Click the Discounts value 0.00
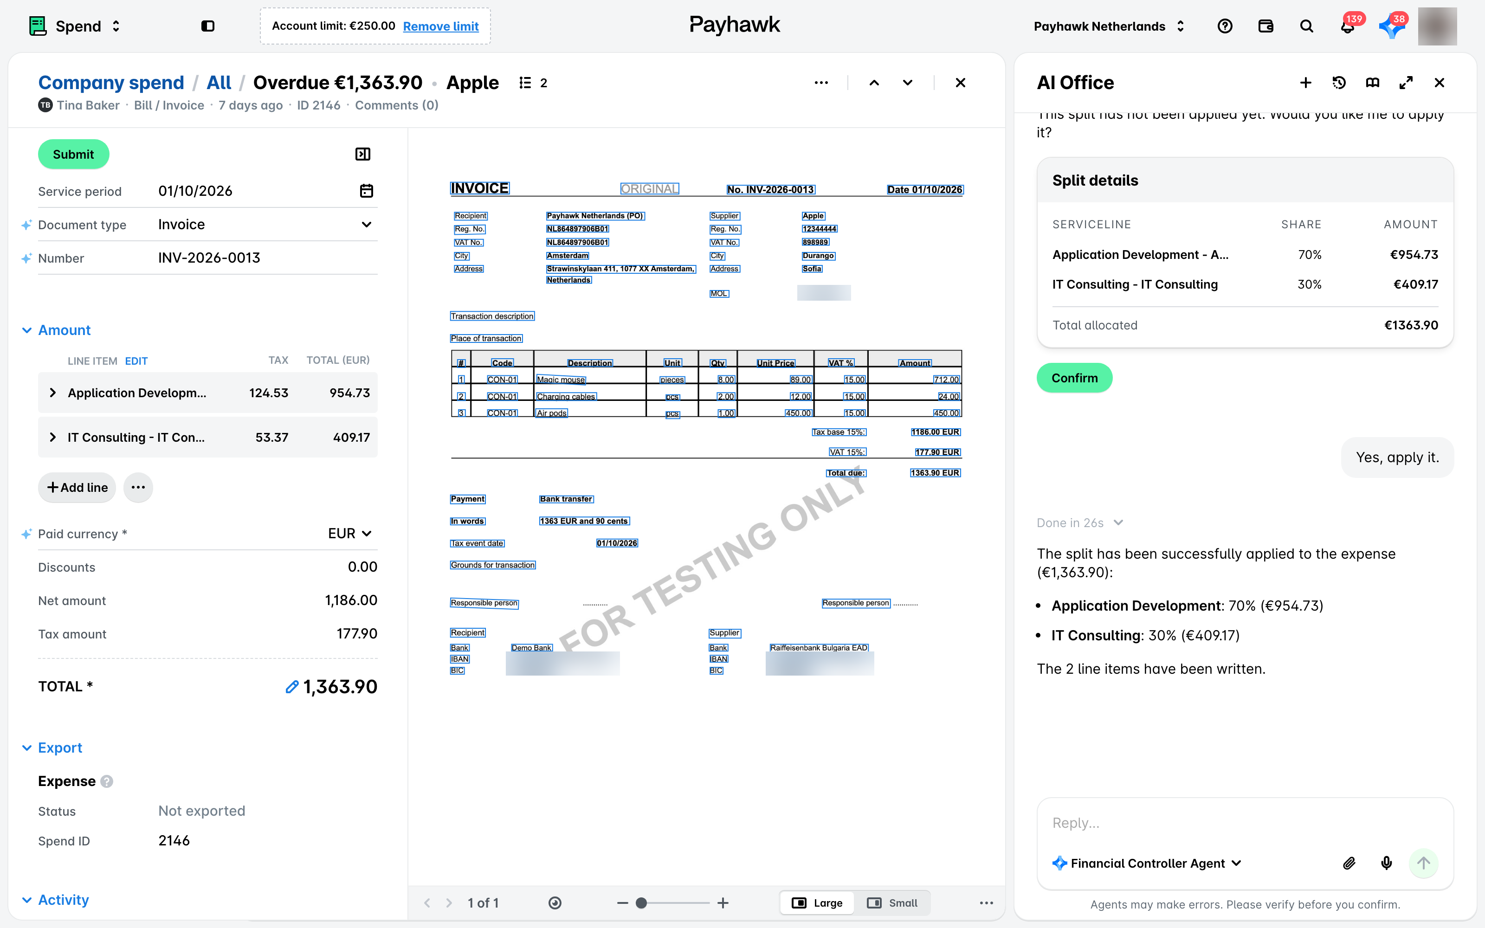Screen dimensions: 1485x928 click(x=362, y=567)
